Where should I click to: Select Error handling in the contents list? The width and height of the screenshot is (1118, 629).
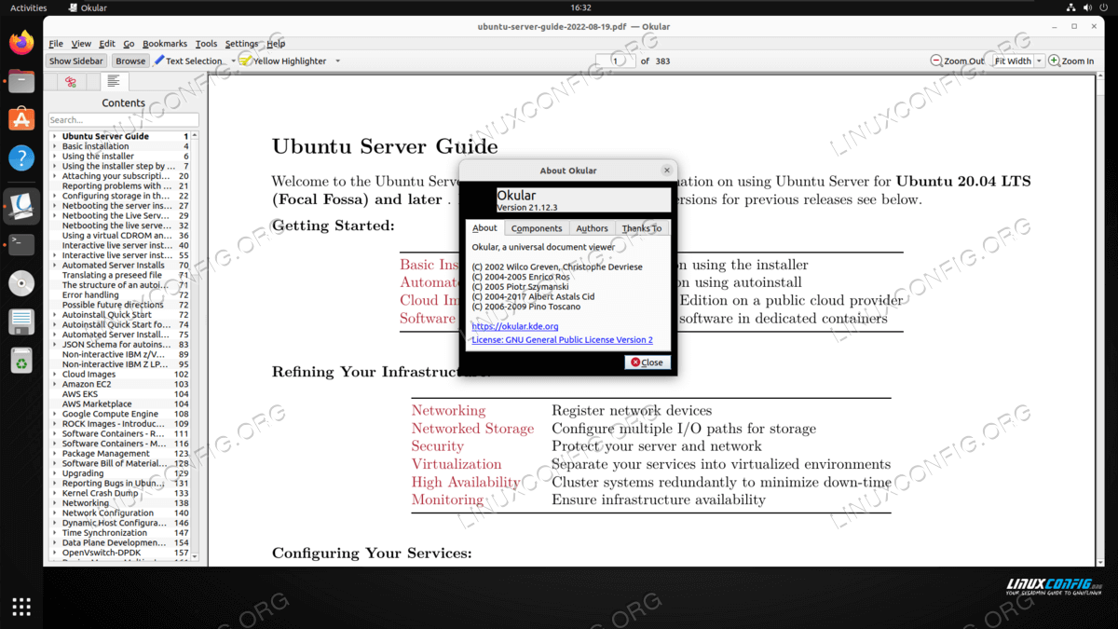point(90,295)
